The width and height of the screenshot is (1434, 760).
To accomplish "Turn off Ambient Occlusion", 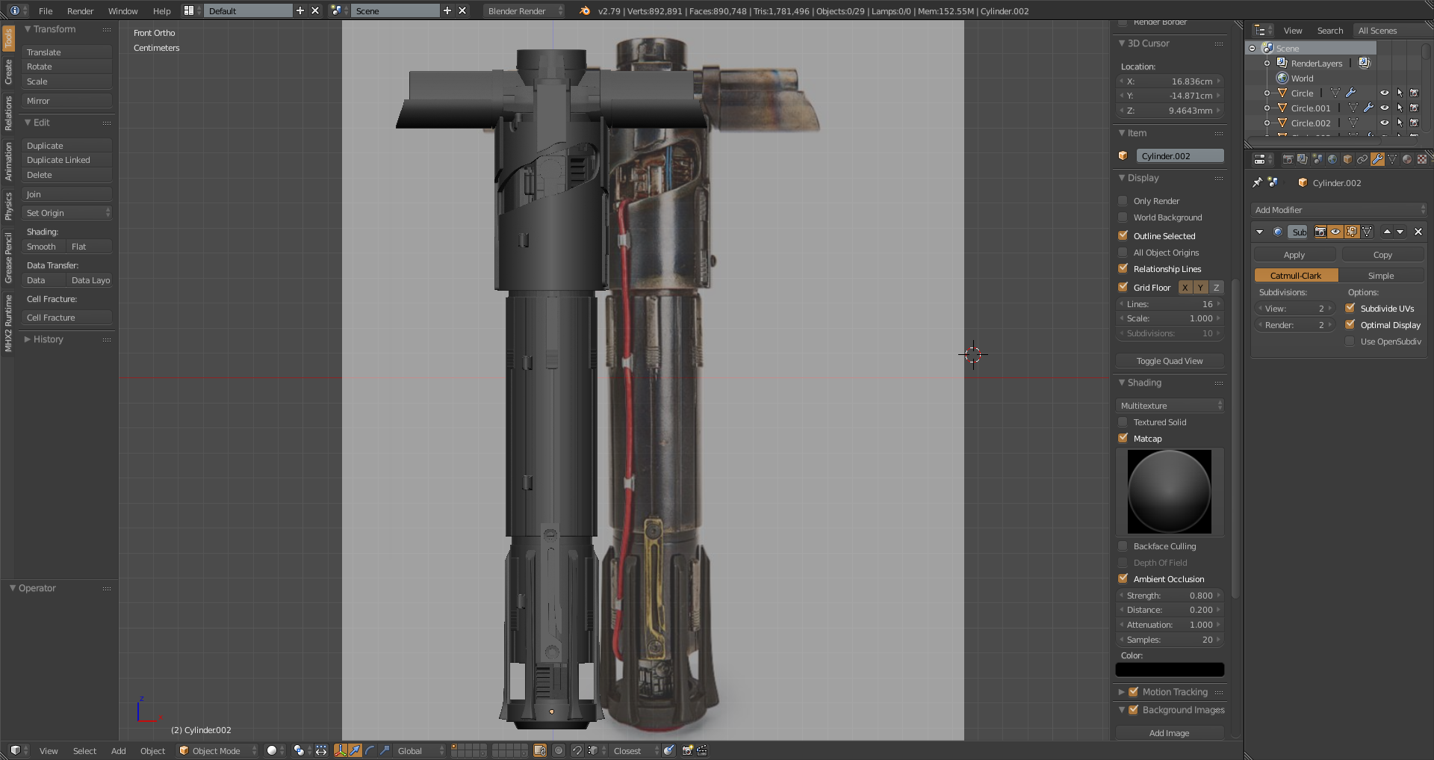I will [1123, 578].
